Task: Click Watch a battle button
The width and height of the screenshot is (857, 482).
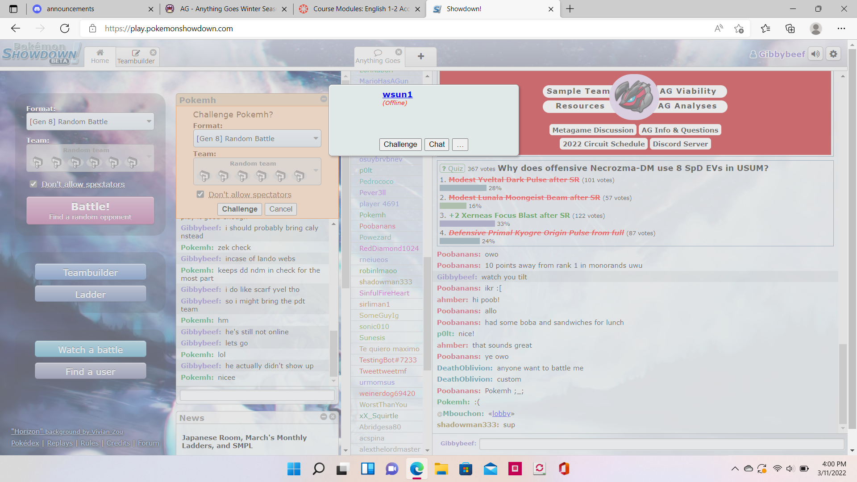Action: [x=90, y=349]
